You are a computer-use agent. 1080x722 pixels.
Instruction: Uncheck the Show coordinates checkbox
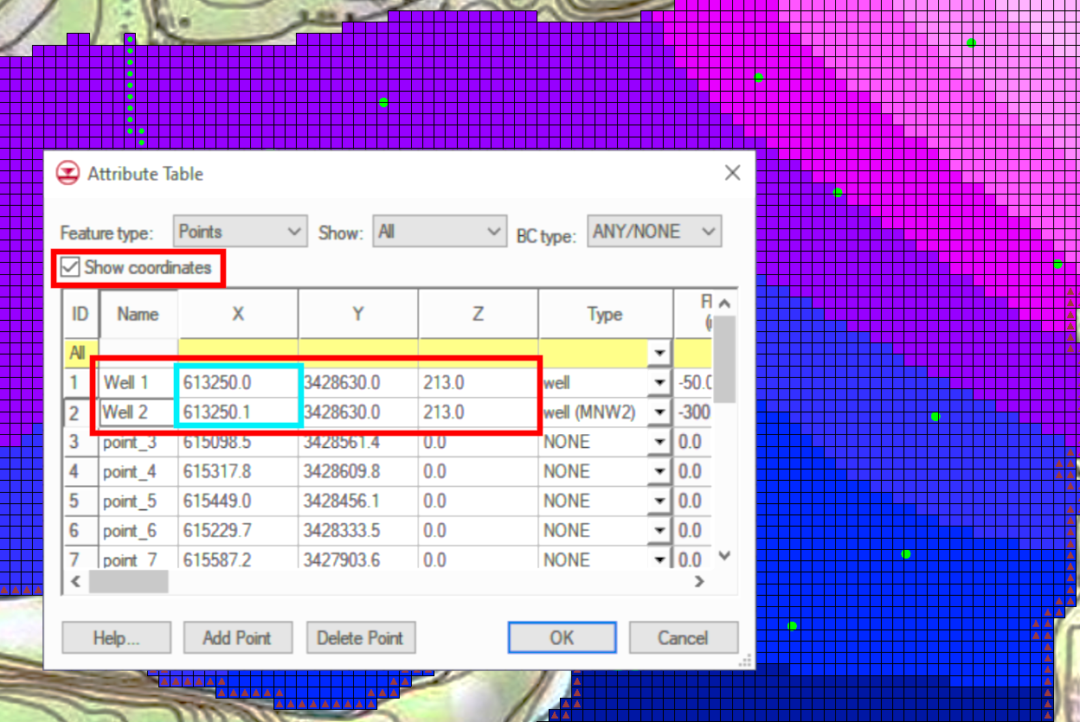pos(69,268)
